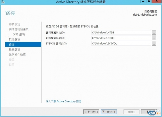This screenshot has width=162, height=117.
Task: Click the 目標伺服器 heading text
Action: tap(151, 11)
